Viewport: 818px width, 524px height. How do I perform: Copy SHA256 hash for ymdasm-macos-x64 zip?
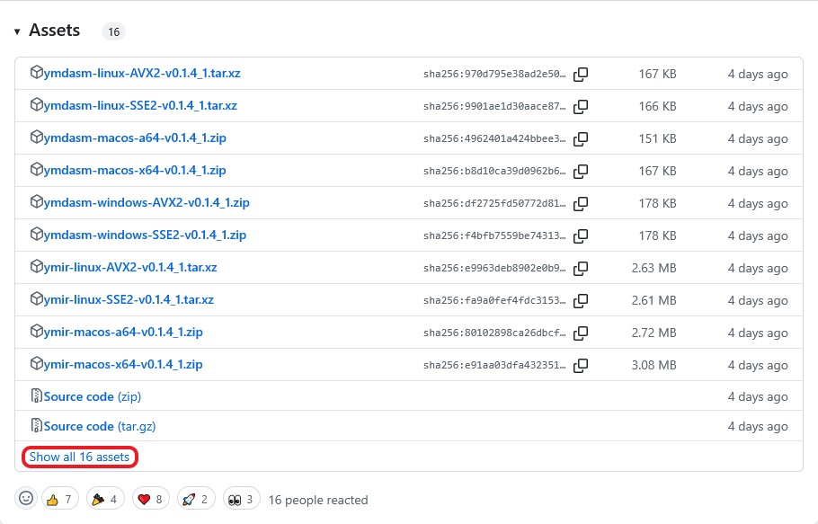tap(581, 171)
